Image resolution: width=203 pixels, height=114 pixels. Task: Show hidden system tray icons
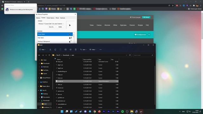(x=180, y=111)
